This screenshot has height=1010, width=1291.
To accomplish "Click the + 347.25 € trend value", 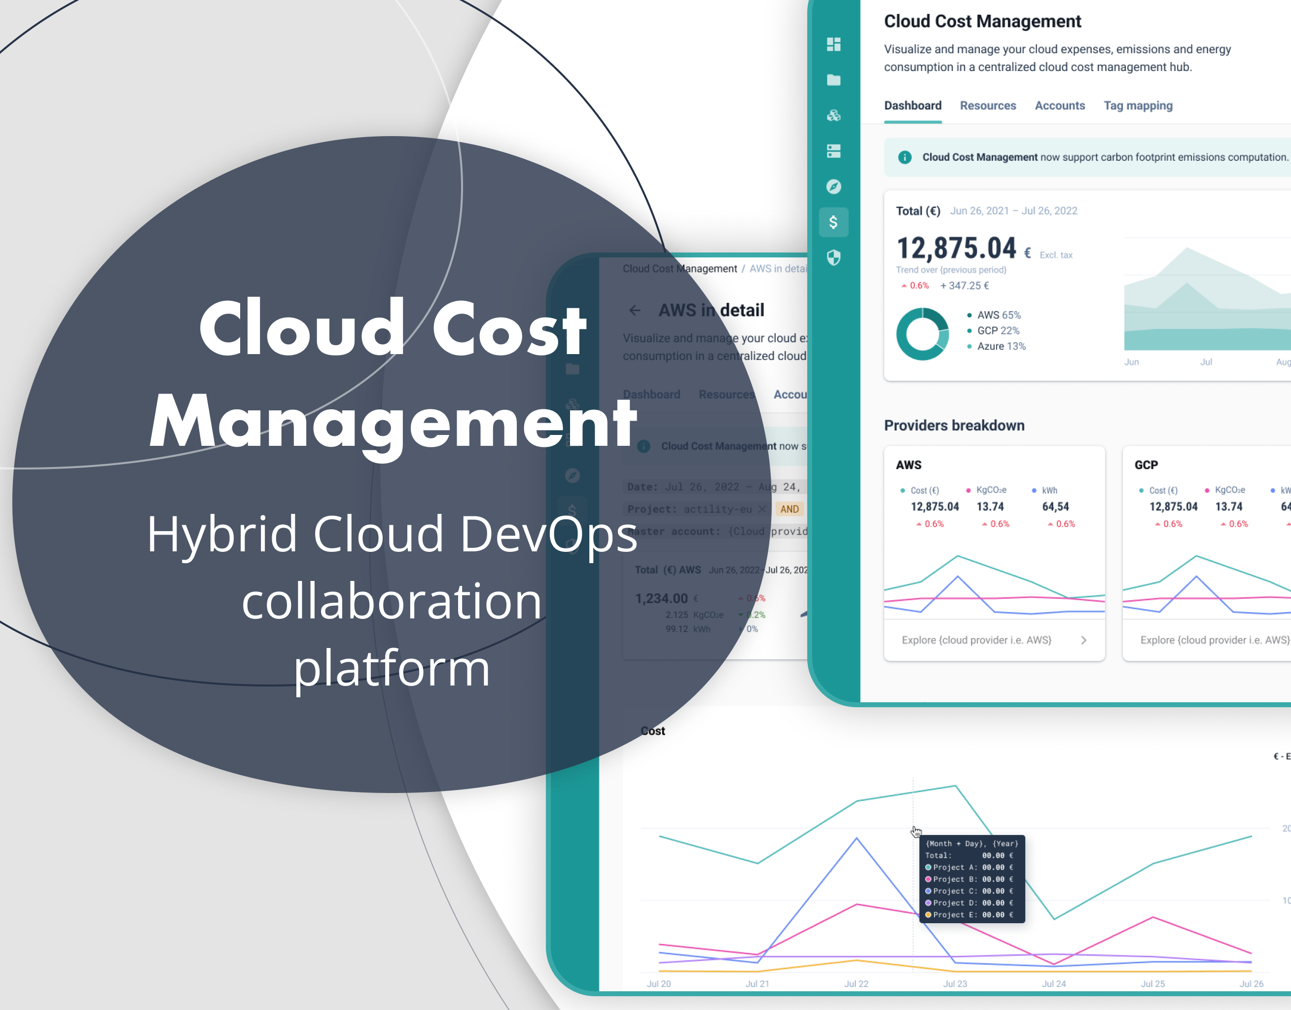I will [x=964, y=286].
